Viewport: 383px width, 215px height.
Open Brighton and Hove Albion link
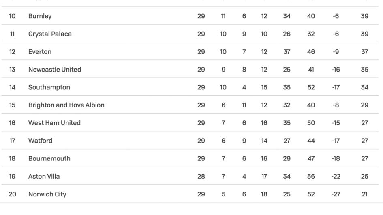pos(66,105)
